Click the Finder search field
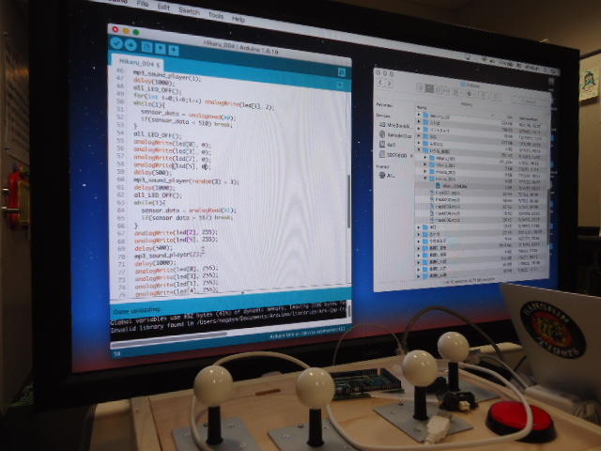 530,101
